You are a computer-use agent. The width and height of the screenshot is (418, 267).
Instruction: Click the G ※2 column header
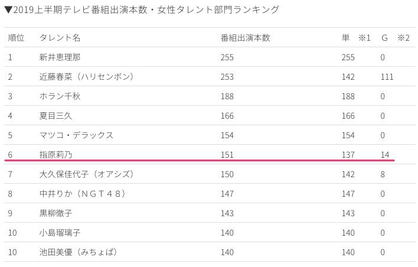click(395, 38)
